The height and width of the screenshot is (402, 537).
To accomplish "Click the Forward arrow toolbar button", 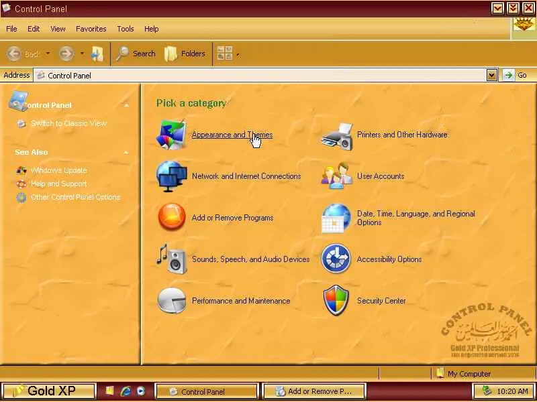I will [x=66, y=54].
